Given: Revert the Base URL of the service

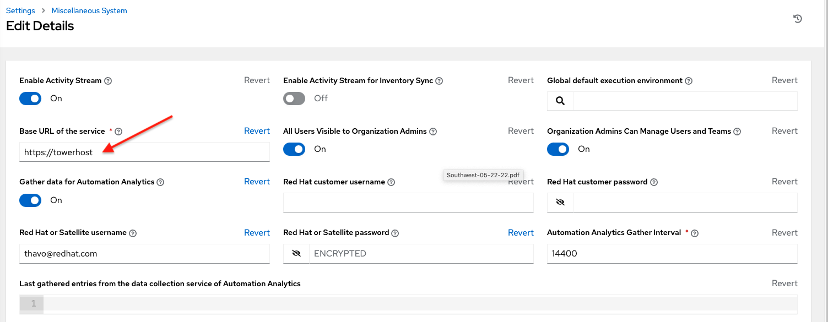Looking at the screenshot, I should pyautogui.click(x=257, y=131).
